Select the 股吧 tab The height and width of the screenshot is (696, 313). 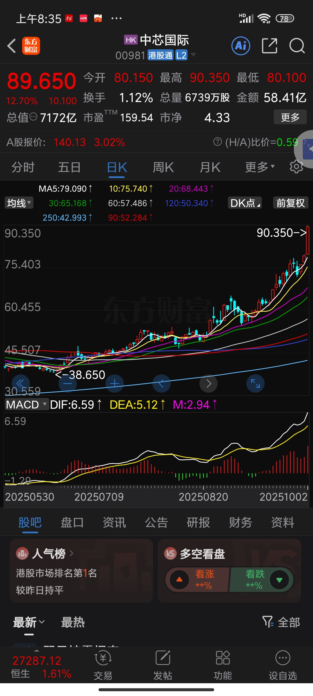[x=30, y=523]
